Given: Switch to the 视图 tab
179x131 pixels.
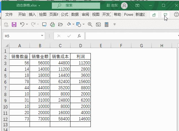Looking at the screenshot, I should point(96,14).
